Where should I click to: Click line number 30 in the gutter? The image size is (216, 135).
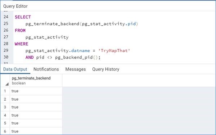(6, 57)
